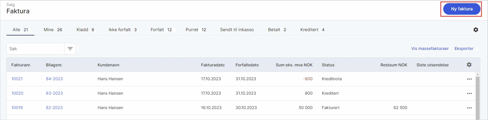The width and height of the screenshot is (488, 120).
Task: Sort by the Bilagsnr. column header
Action: (x=54, y=65)
